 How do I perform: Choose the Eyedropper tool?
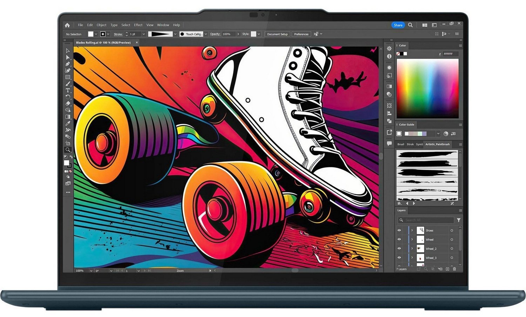pyautogui.click(x=68, y=123)
